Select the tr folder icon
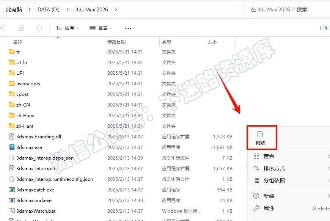330x221 pixels. coord(12,52)
